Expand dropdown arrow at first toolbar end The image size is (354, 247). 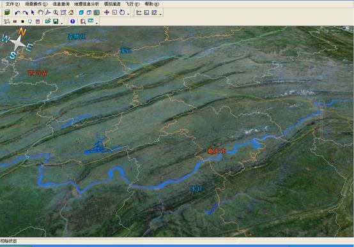click(160, 14)
